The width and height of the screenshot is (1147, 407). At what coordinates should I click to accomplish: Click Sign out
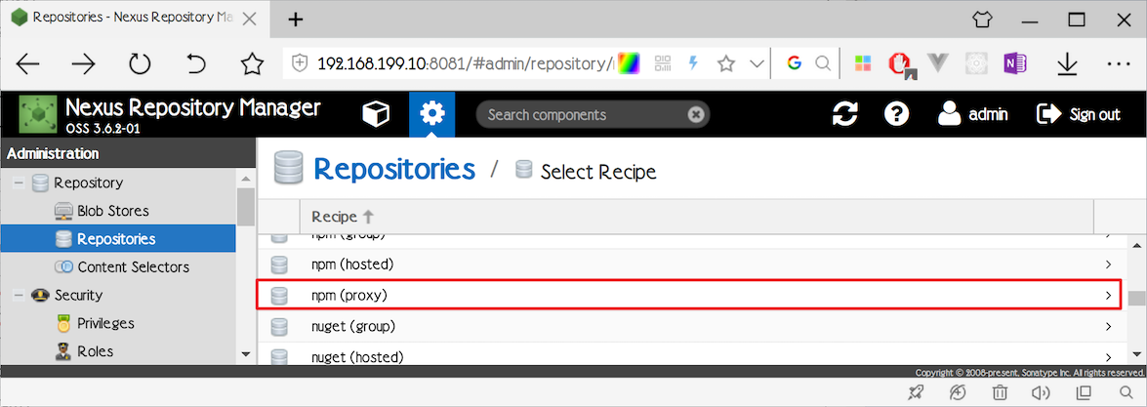[x=1079, y=114]
